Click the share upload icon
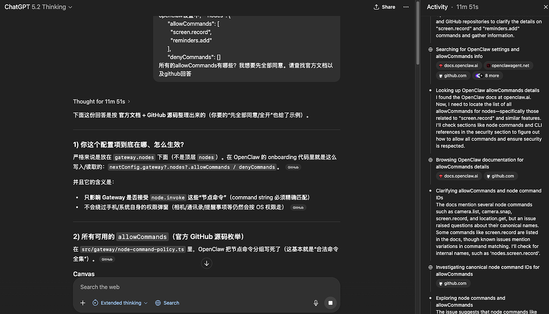The image size is (549, 314). coord(376,7)
